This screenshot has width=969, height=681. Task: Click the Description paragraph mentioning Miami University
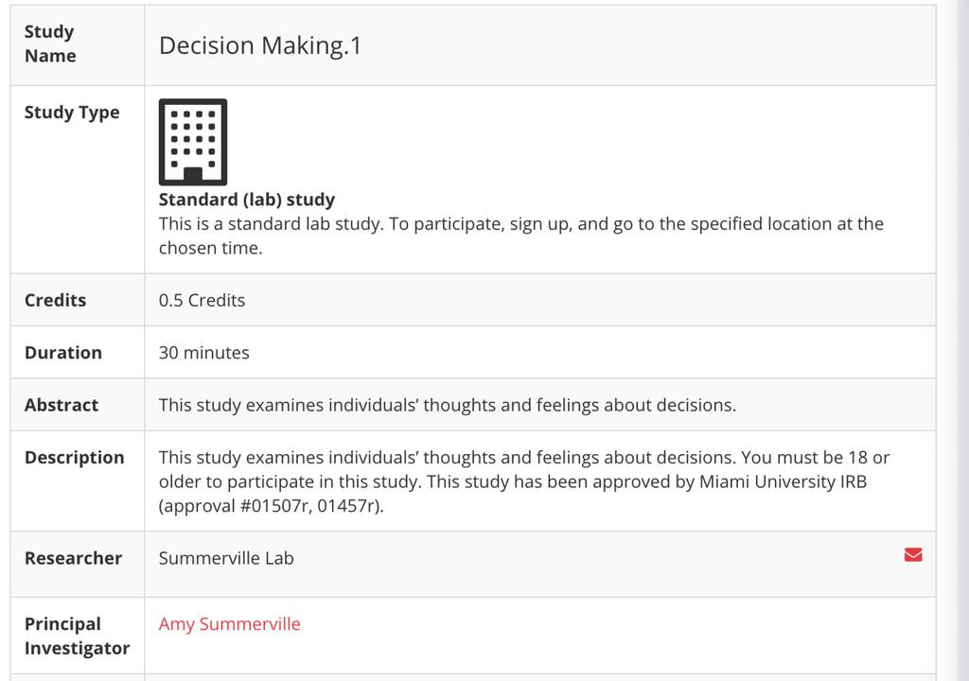(x=524, y=481)
